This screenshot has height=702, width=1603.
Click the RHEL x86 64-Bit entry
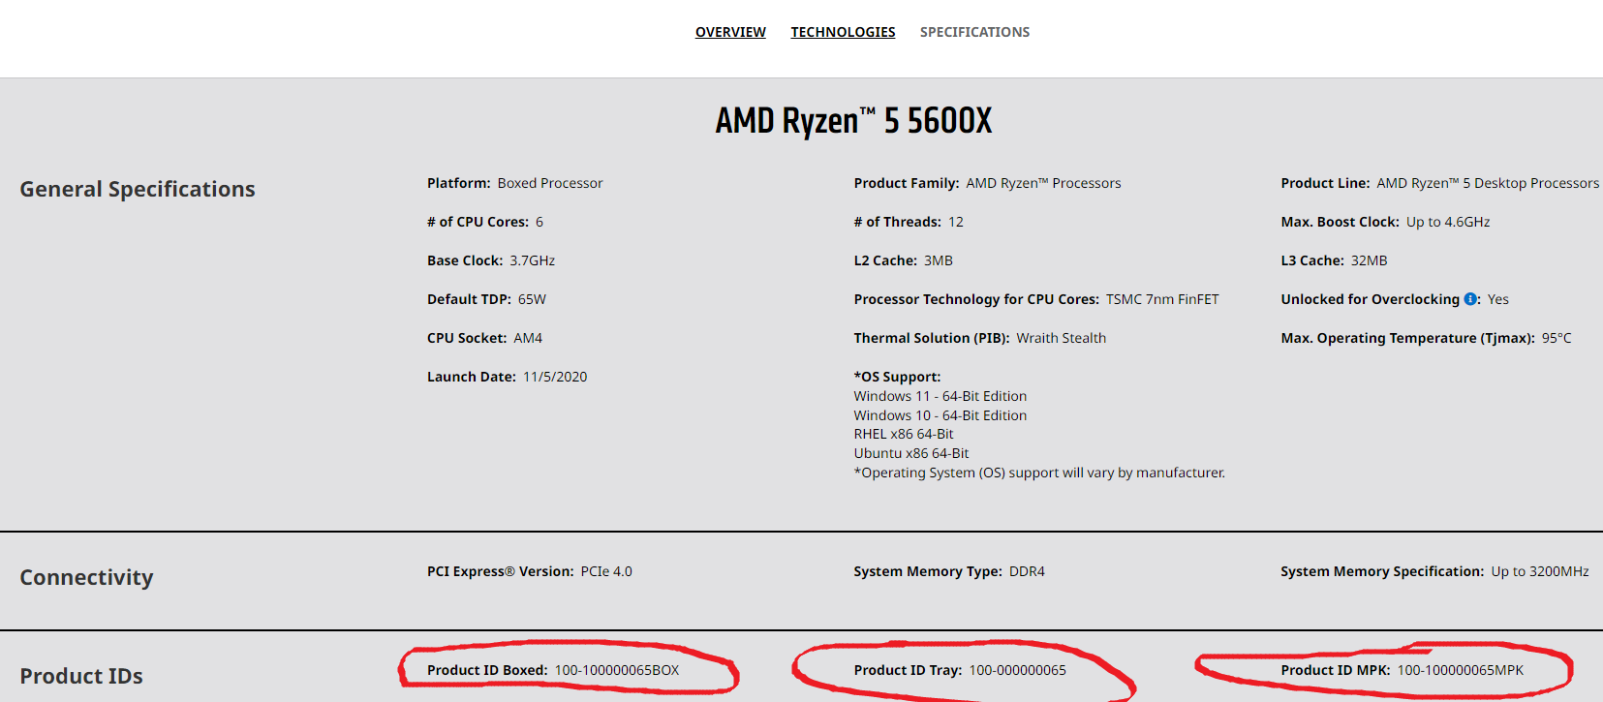(904, 434)
